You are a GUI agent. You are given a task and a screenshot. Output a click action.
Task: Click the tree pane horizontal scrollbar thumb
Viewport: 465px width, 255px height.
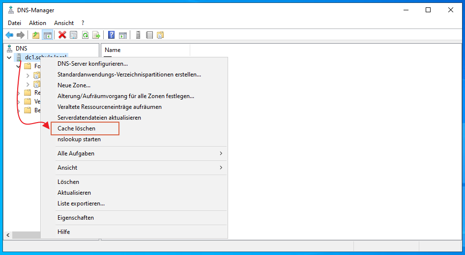pyautogui.click(x=27, y=235)
